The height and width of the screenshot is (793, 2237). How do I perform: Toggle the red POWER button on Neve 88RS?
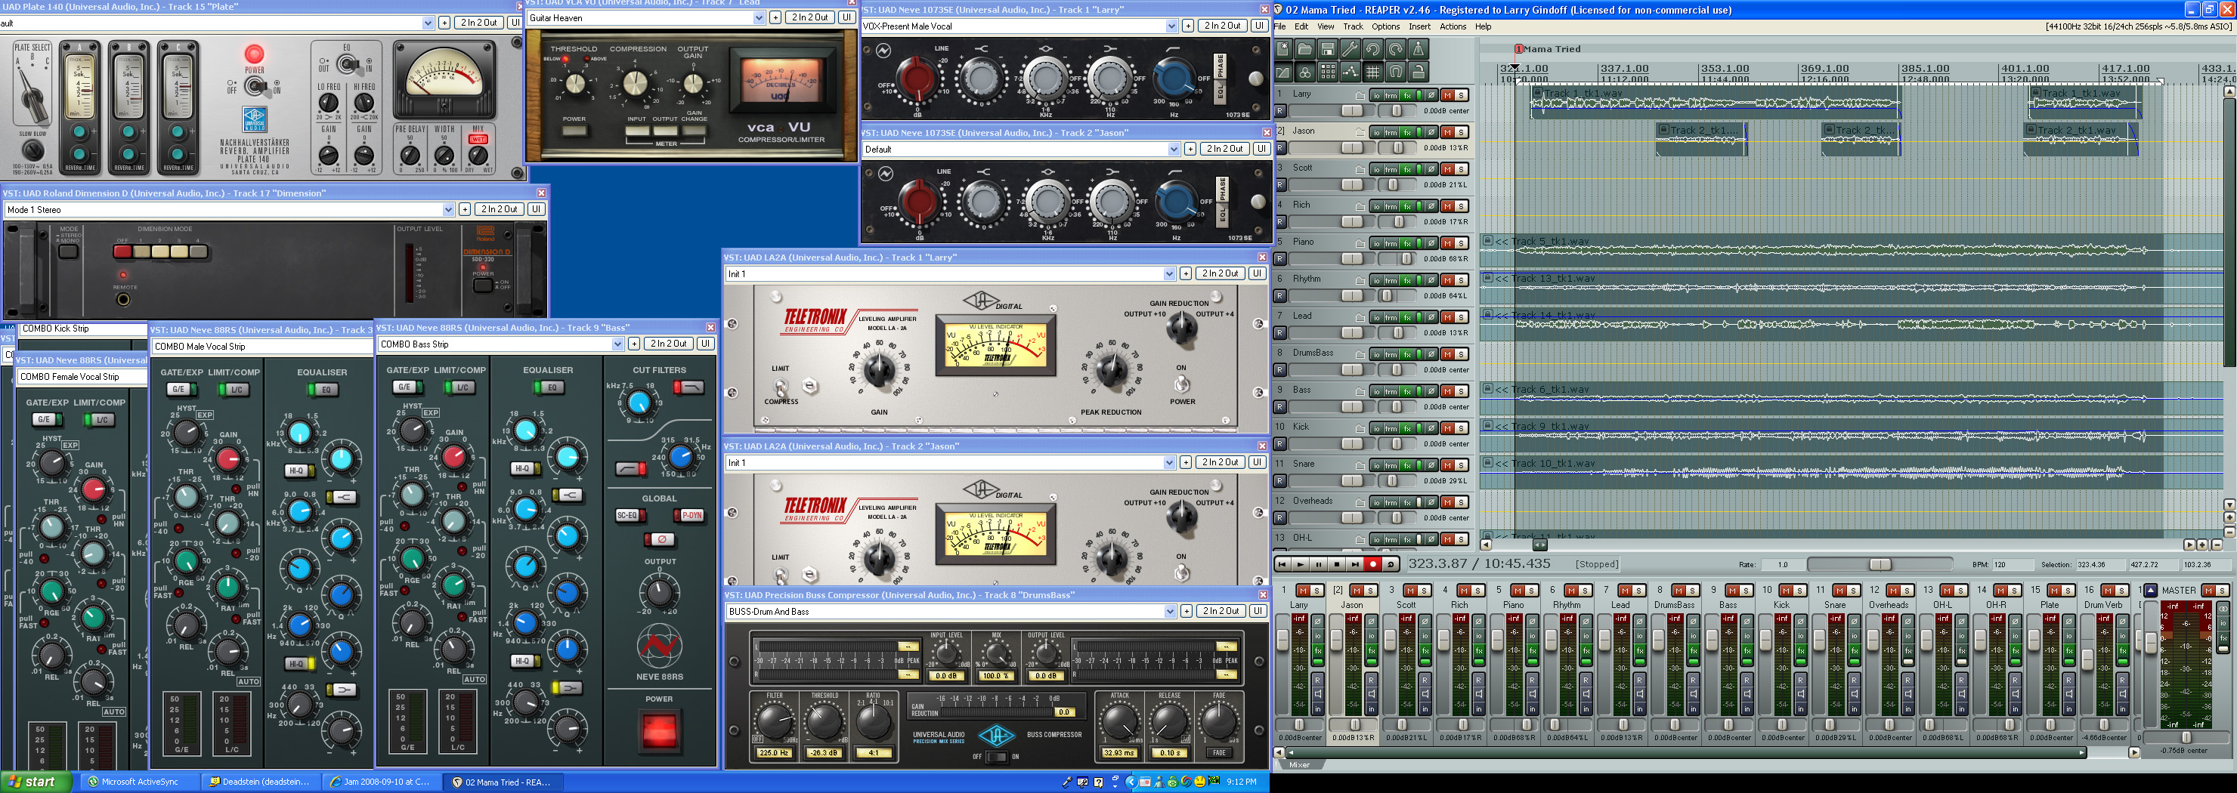point(658,730)
